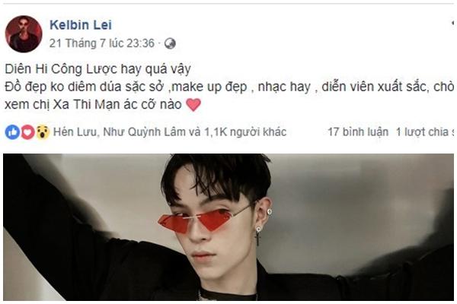View the 1 lượt chia sẻ shares
The width and height of the screenshot is (457, 304).
[426, 132]
